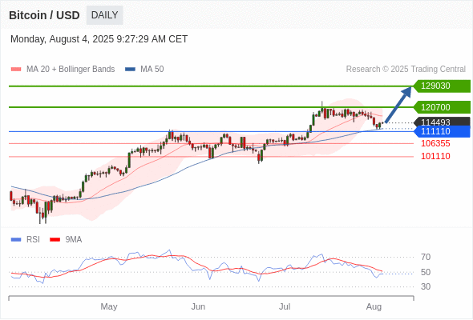This screenshot has width=473, height=320.
Task: Click the blue pivot label 111110
Action: tap(442, 131)
